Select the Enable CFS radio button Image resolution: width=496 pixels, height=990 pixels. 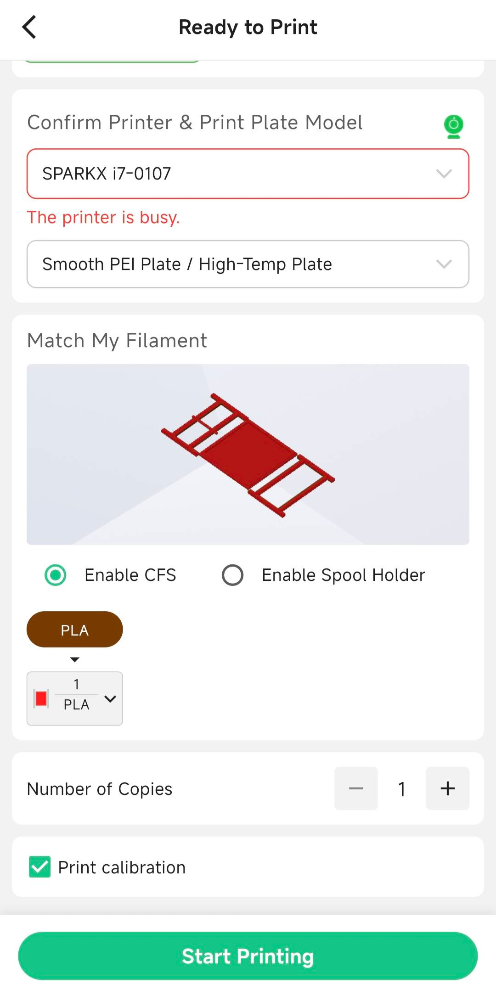click(x=56, y=575)
